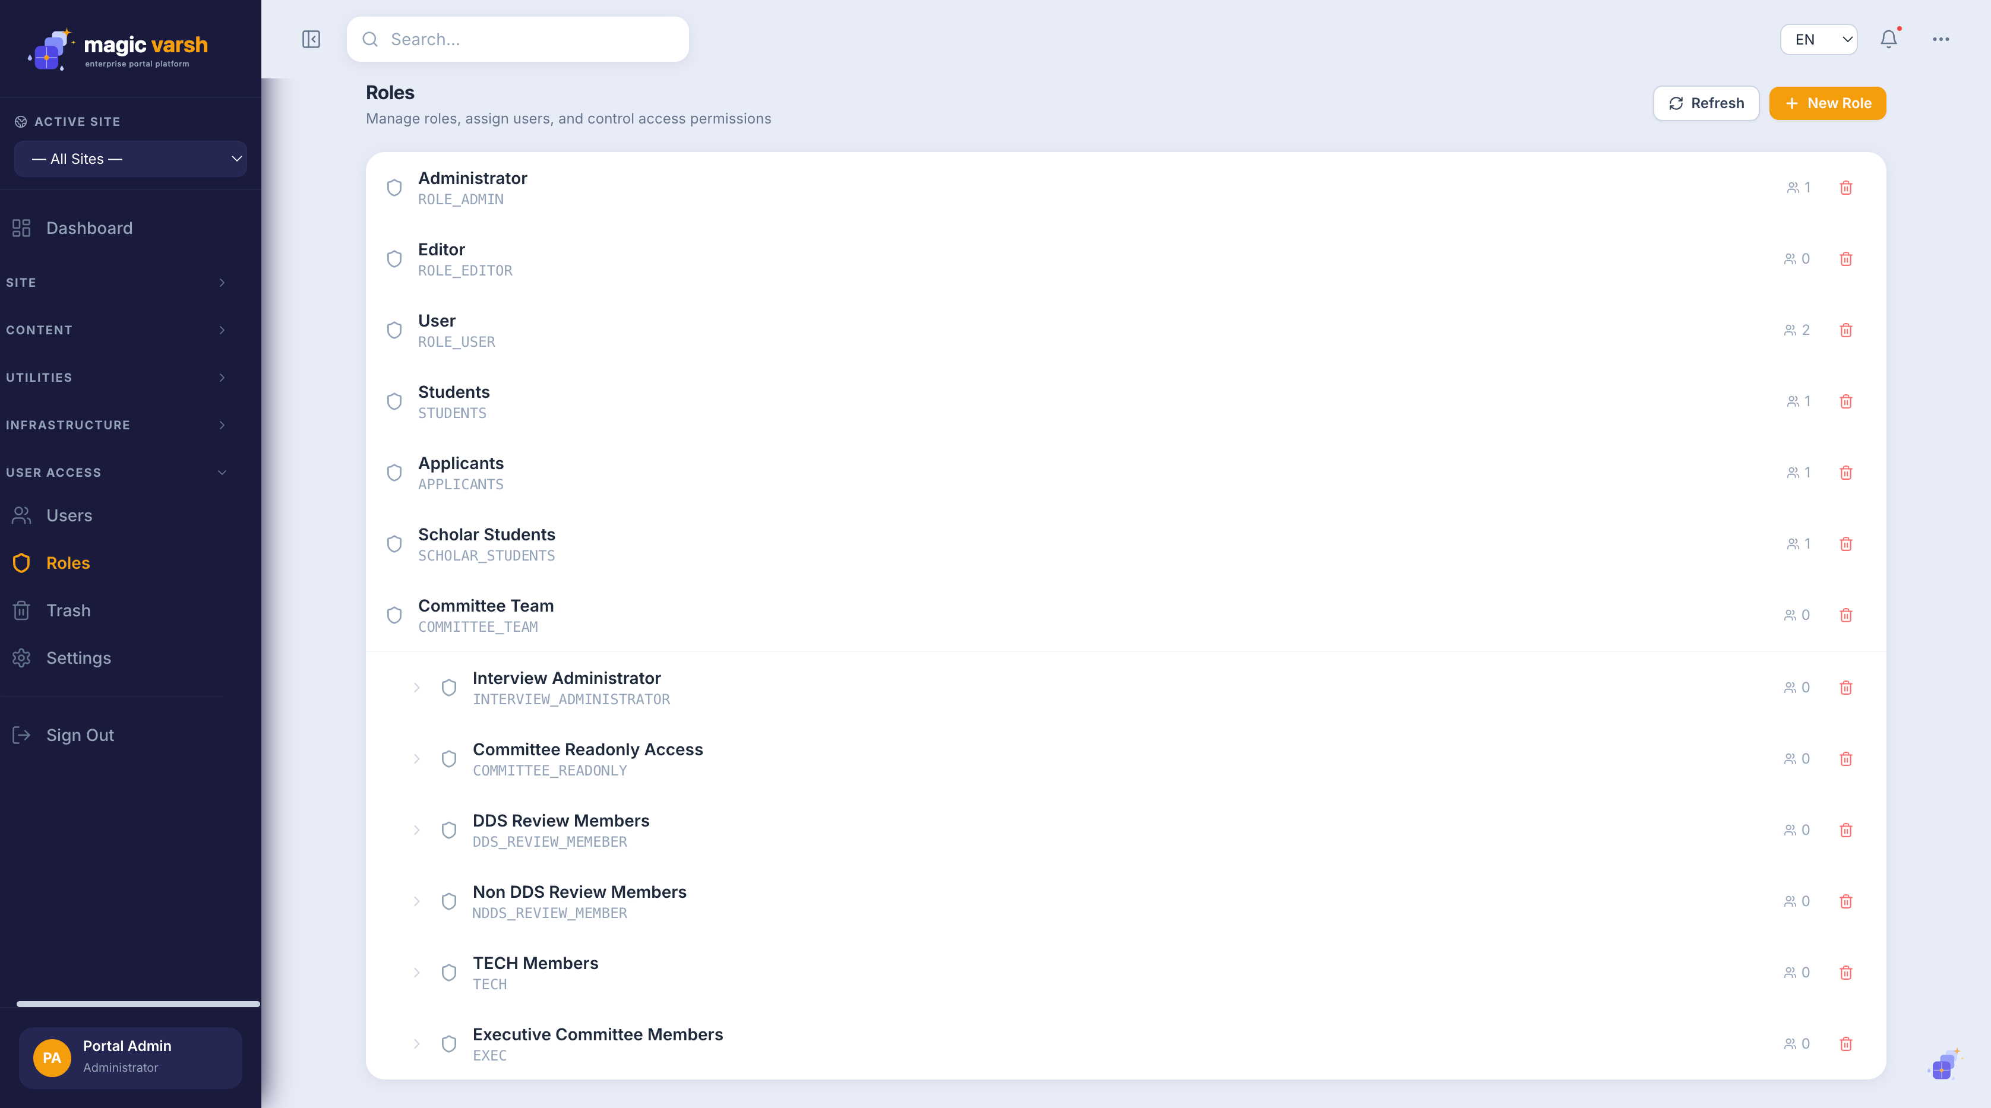Delete the Interview Administrator role

click(x=1845, y=688)
